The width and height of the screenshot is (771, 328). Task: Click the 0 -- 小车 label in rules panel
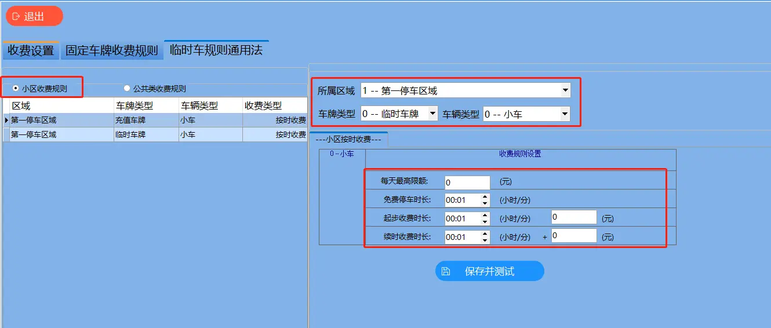click(342, 154)
